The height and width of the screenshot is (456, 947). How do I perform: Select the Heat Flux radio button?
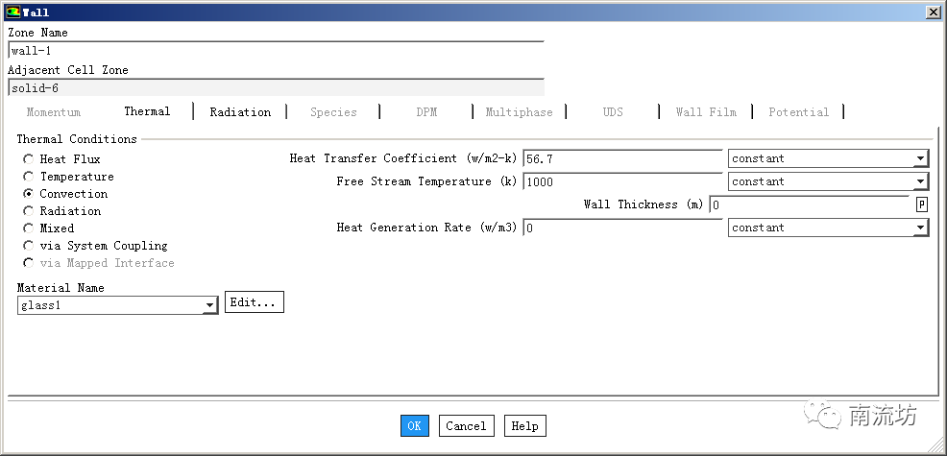click(x=30, y=159)
